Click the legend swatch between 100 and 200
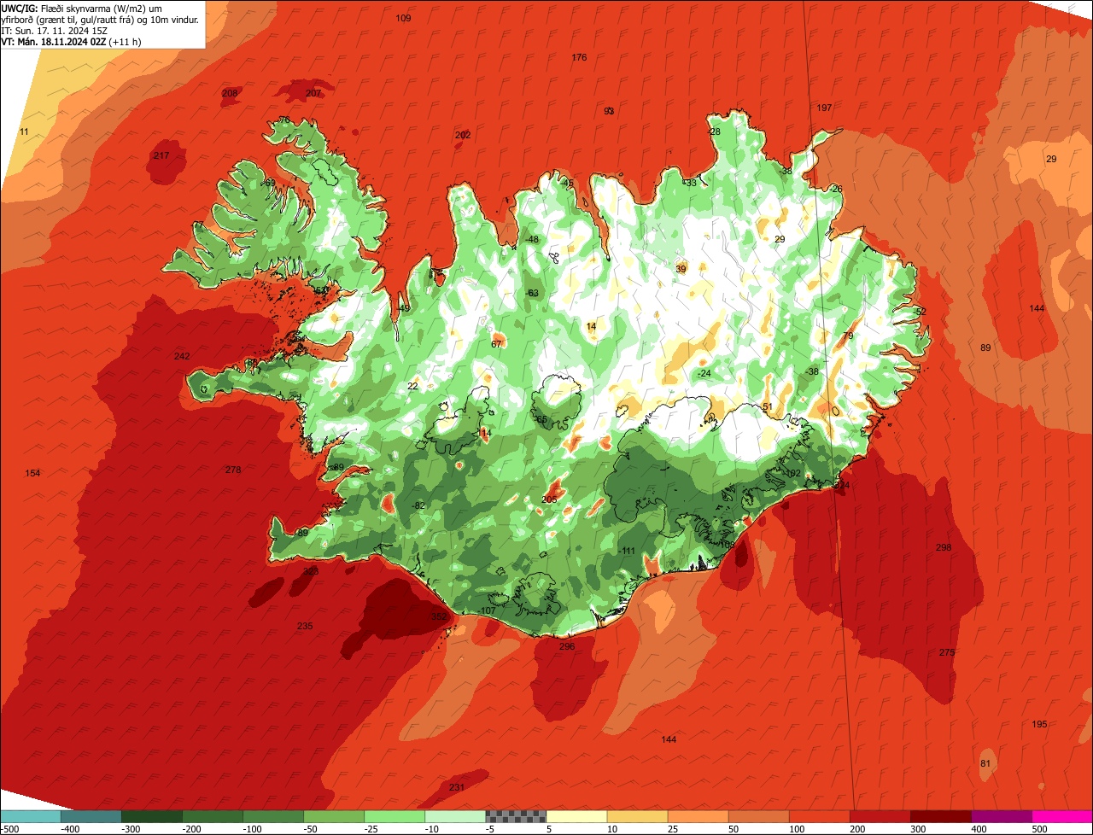1093x835 pixels. pyautogui.click(x=819, y=816)
